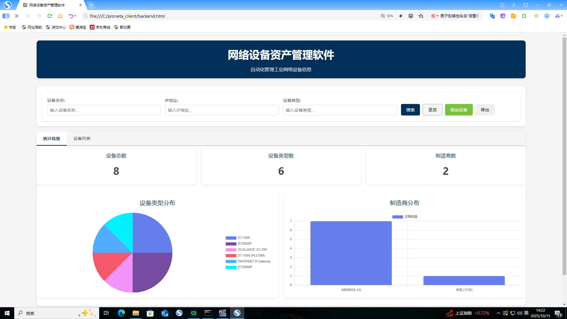Click the browser refresh icon

(x=50, y=16)
